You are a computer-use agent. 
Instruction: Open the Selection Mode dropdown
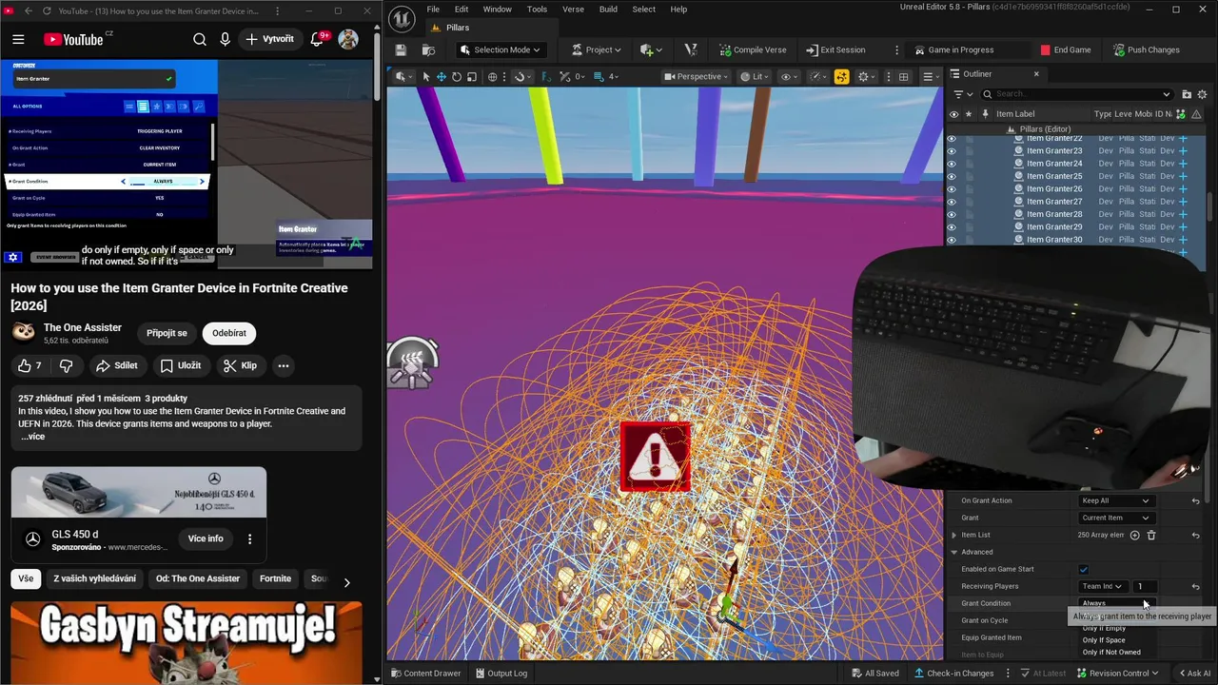point(501,49)
